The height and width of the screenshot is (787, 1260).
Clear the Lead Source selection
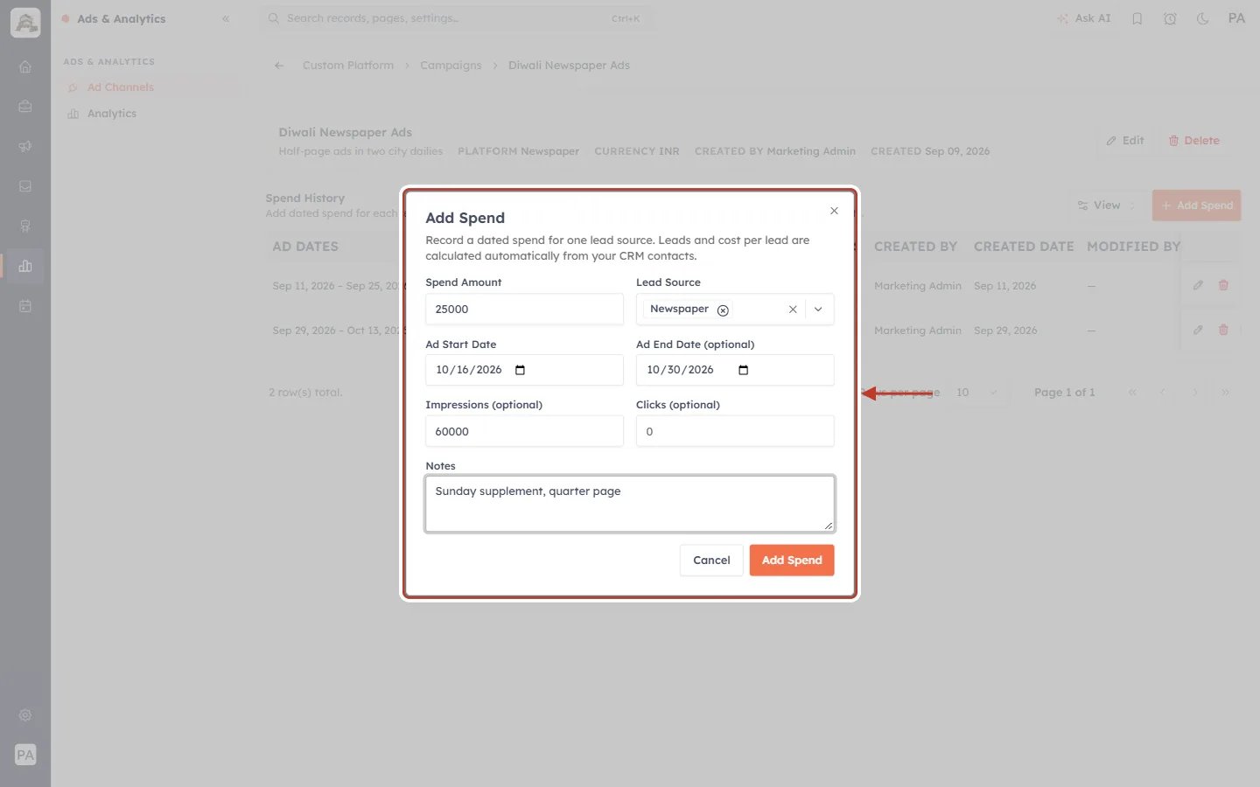[x=793, y=310]
